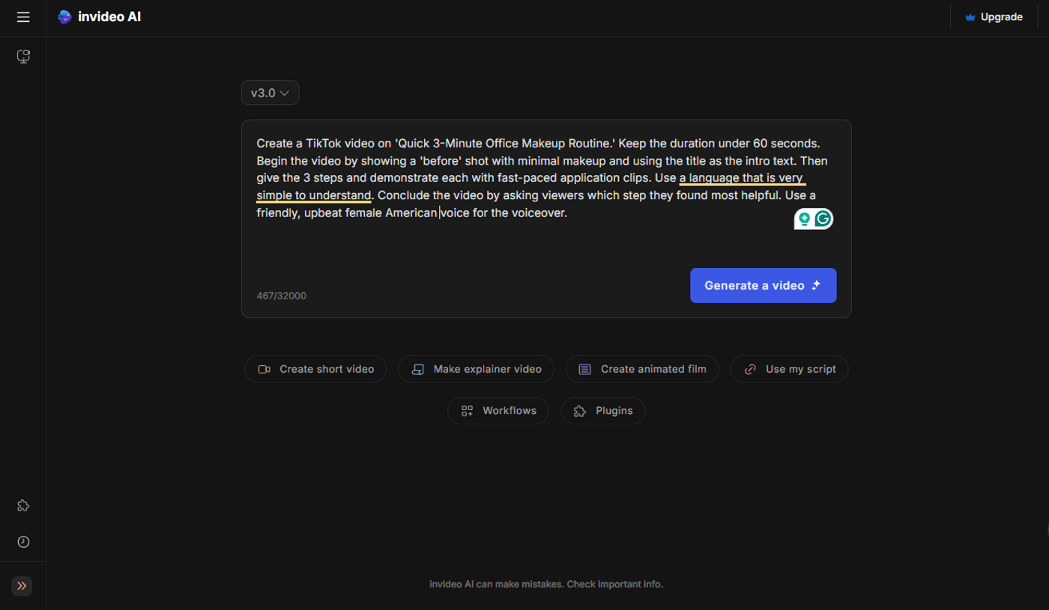
Task: Click the Upgrade button with the crown
Action: click(x=994, y=17)
